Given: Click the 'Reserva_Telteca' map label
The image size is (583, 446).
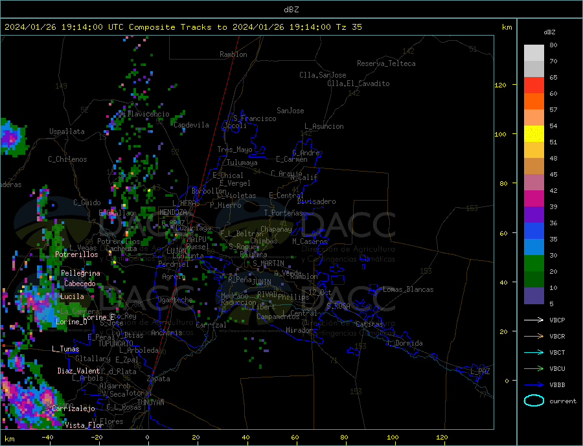Looking at the screenshot, I should coord(386,63).
